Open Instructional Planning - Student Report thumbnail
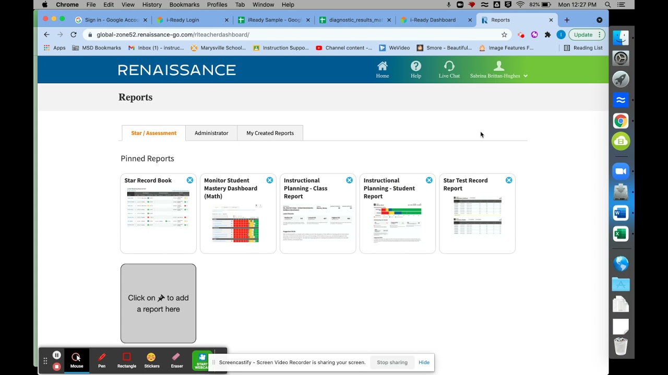This screenshot has height=375, width=668. pos(398,223)
